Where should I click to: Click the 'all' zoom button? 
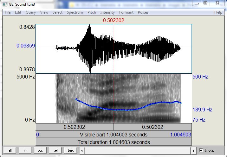click(x=10, y=150)
